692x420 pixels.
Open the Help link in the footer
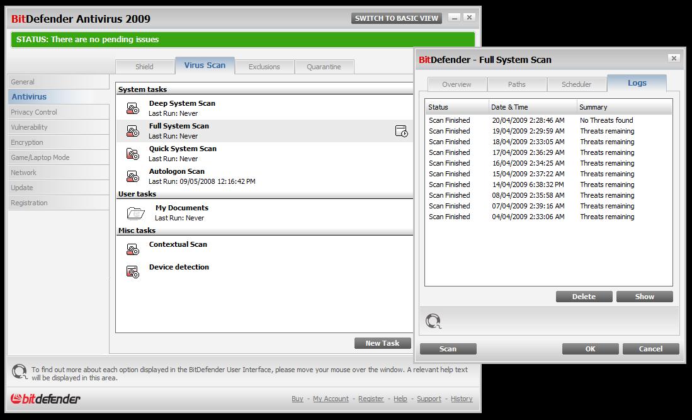click(400, 399)
